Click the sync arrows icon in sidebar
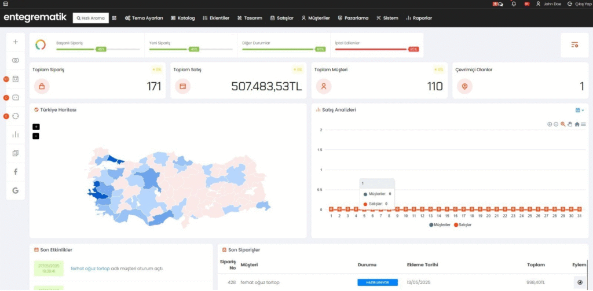The height and width of the screenshot is (291, 593). pyautogui.click(x=16, y=116)
